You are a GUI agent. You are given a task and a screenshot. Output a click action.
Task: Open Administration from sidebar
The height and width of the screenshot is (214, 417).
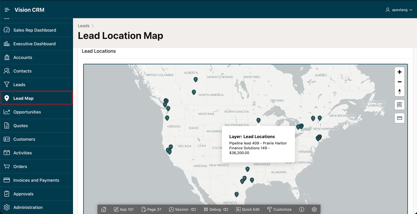pos(36,207)
